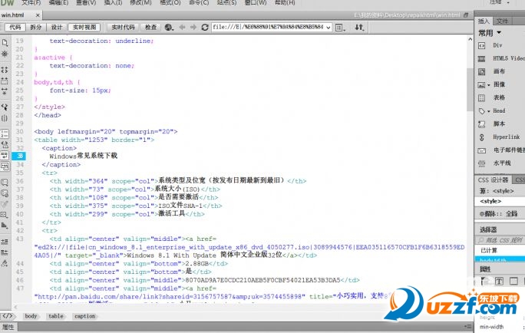Click the apply comment icon
The width and height of the screenshot is (525, 333).
[x=5, y=183]
